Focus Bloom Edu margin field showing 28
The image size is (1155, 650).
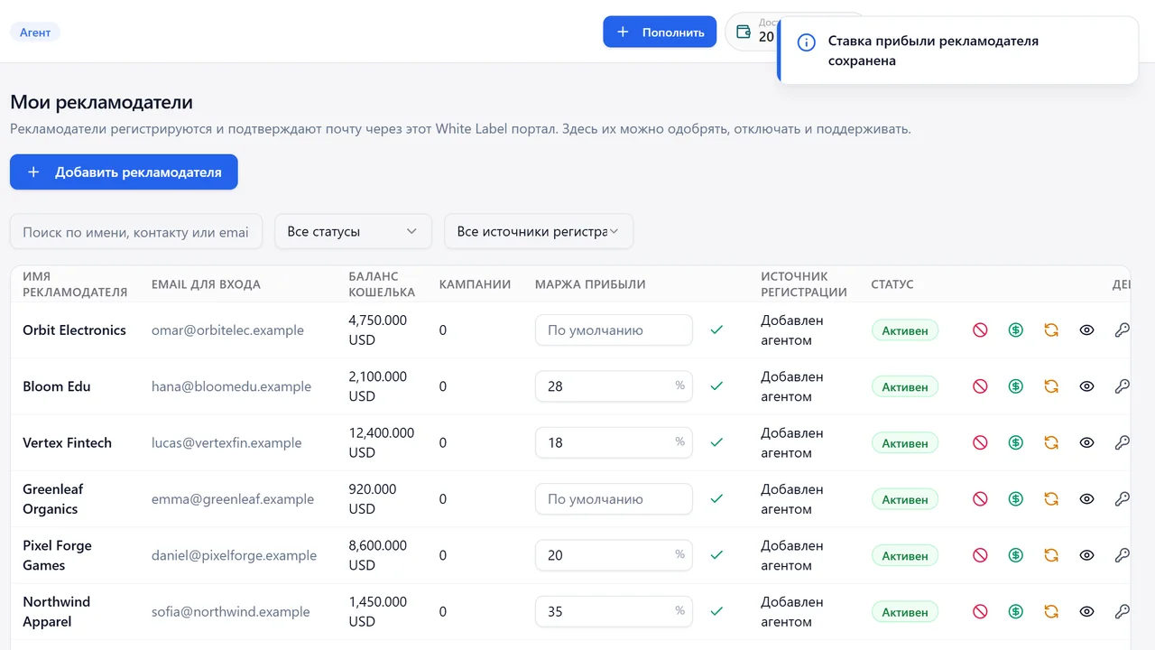pyautogui.click(x=614, y=386)
